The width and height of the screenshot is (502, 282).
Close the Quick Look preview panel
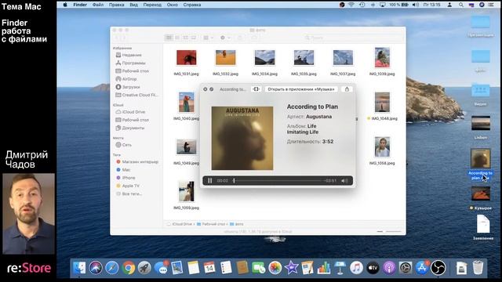(x=206, y=89)
